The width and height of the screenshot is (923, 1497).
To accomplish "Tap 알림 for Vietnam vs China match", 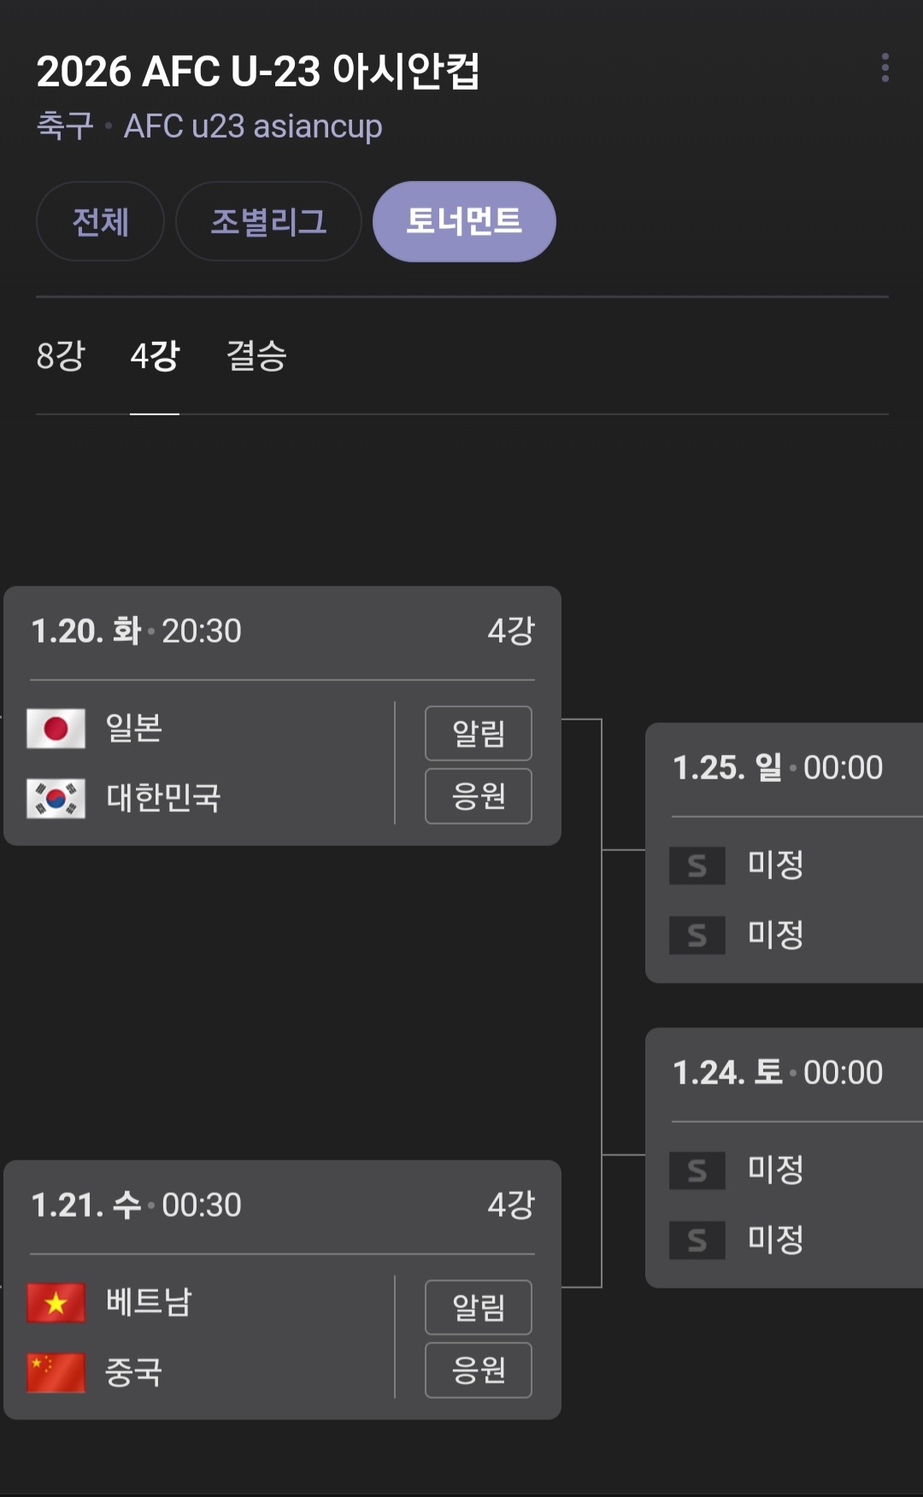I will click(479, 1307).
